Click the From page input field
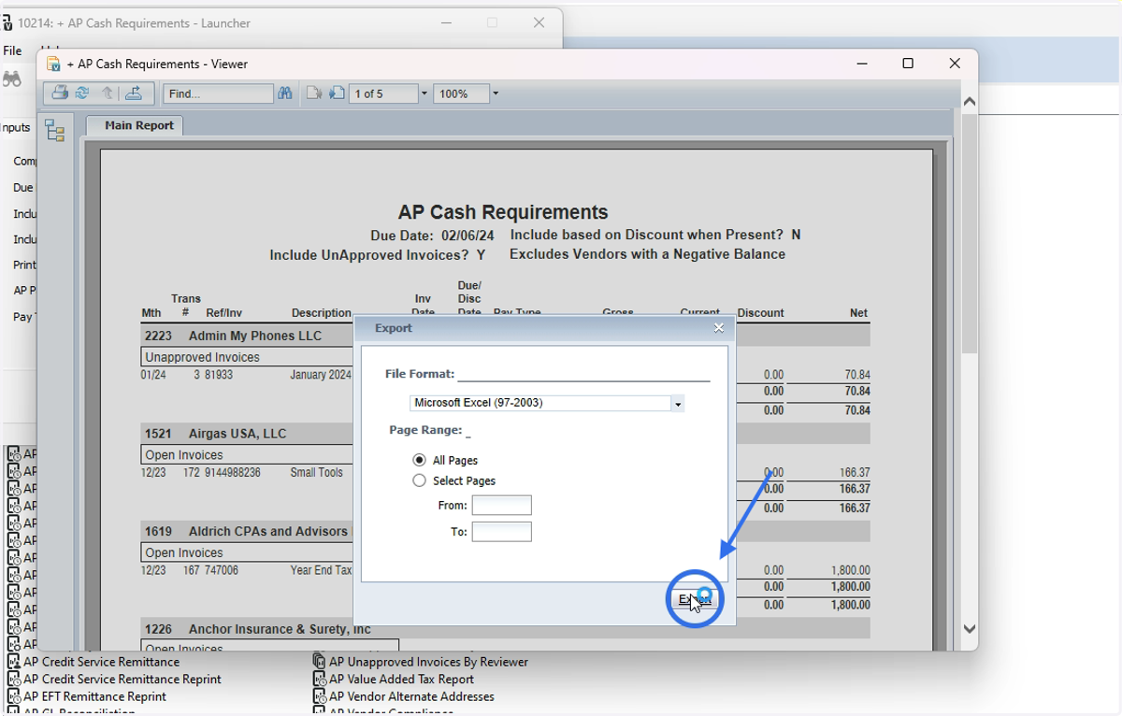Image resolution: width=1122 pixels, height=716 pixels. pos(502,506)
